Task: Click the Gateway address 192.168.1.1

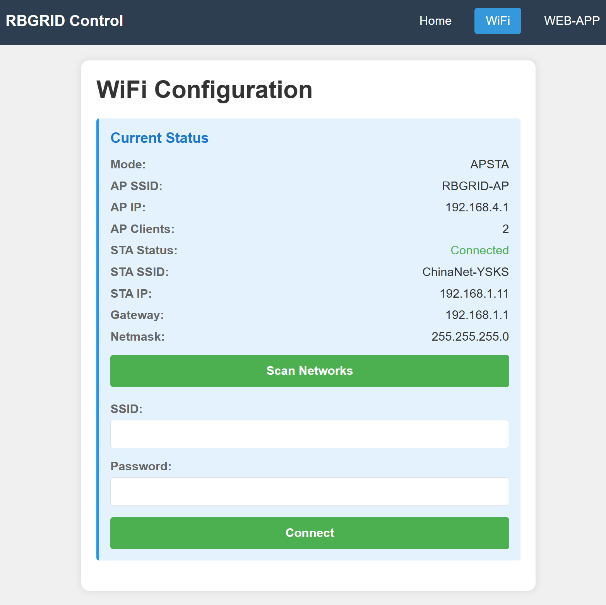Action: pyautogui.click(x=477, y=315)
